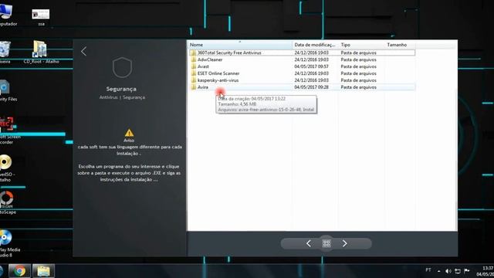The image size is (494, 278).
Task: Click the grid menu icon in bottom navigation
Action: (327, 243)
